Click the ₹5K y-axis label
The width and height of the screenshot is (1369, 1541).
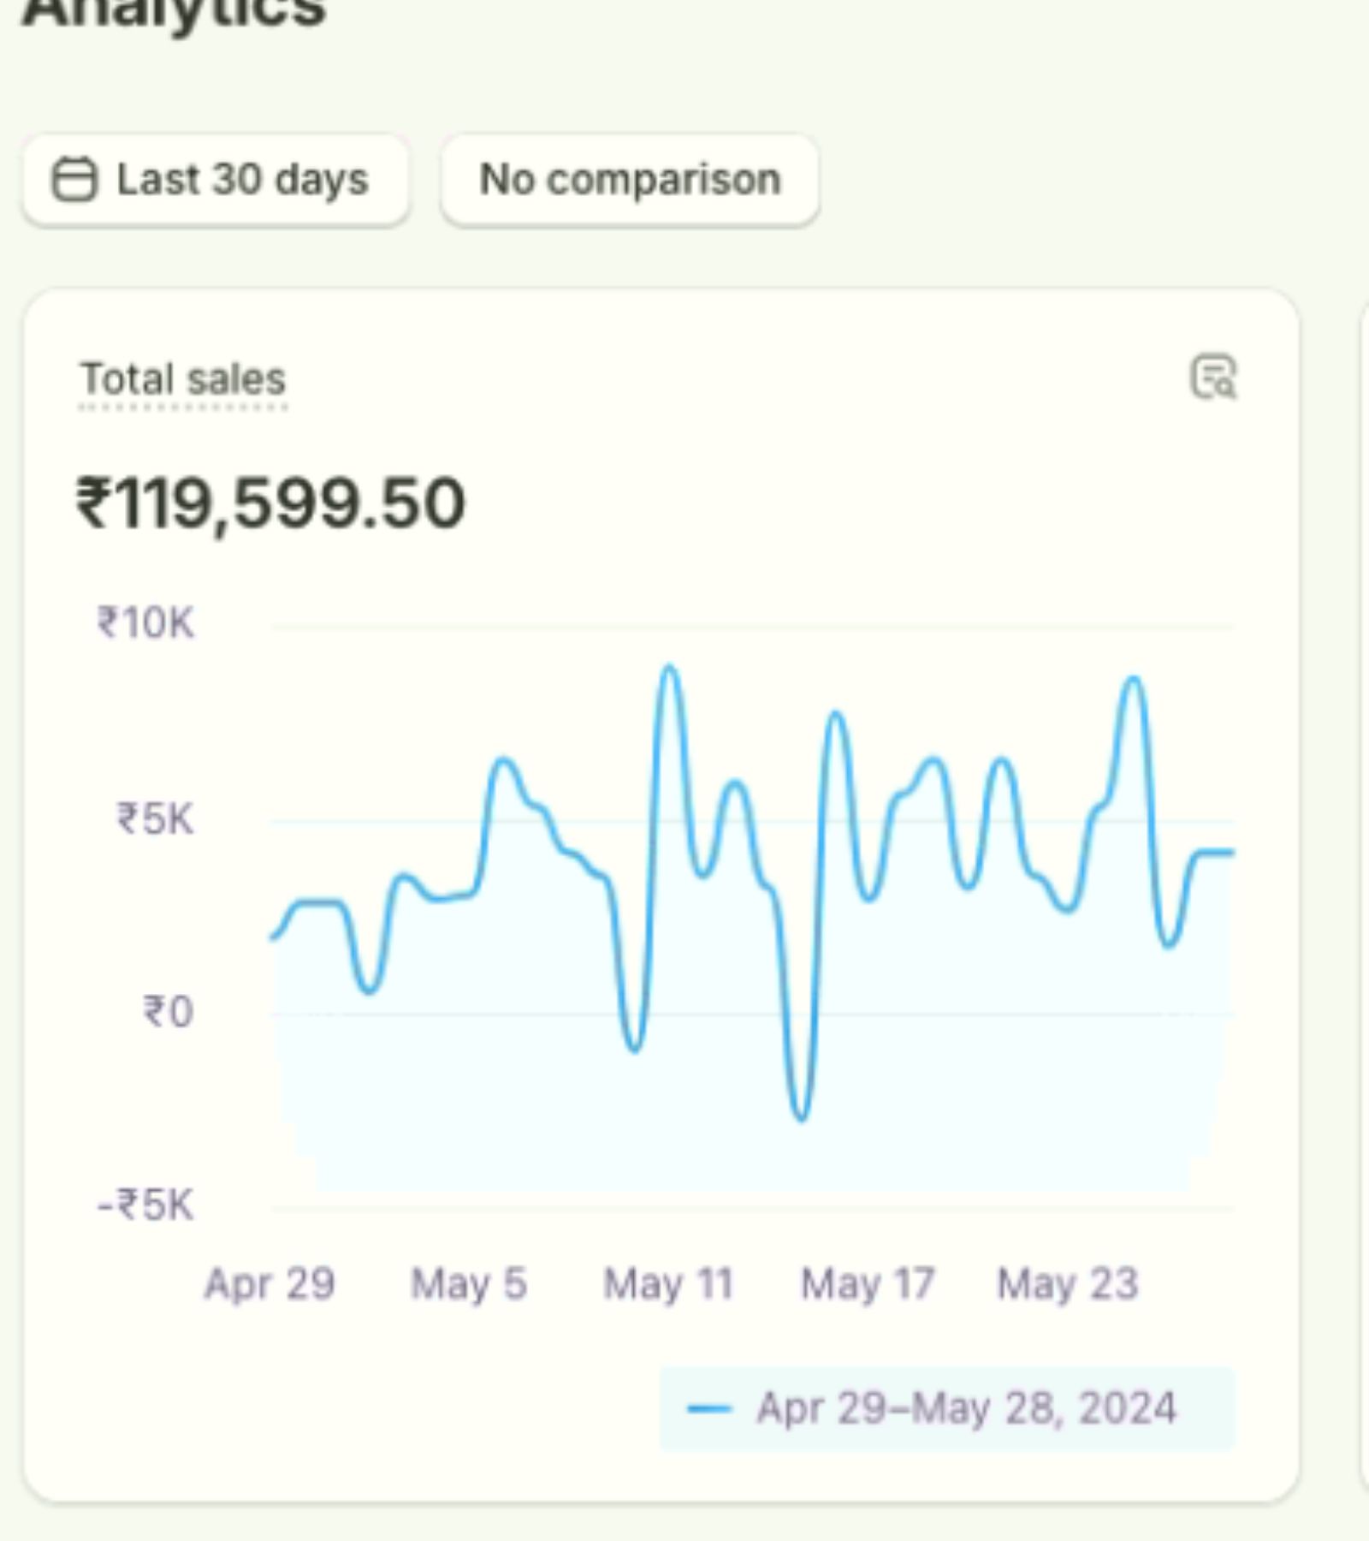(155, 818)
